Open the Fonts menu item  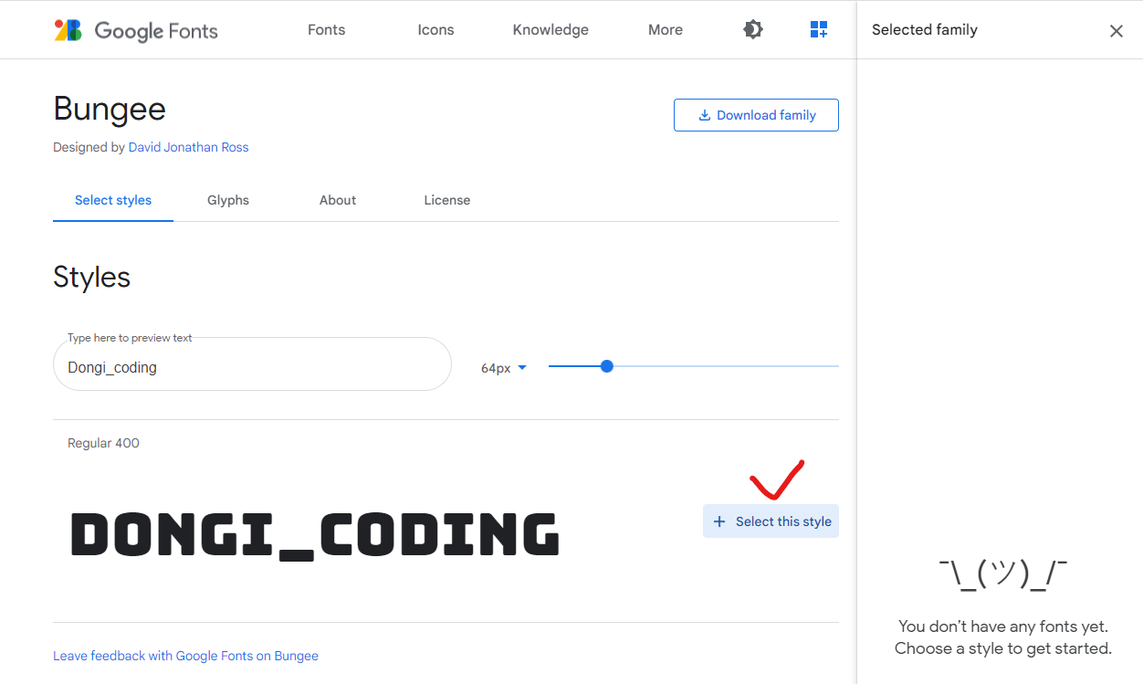tap(326, 30)
